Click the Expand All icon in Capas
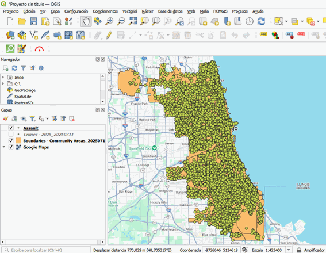 [55, 118]
